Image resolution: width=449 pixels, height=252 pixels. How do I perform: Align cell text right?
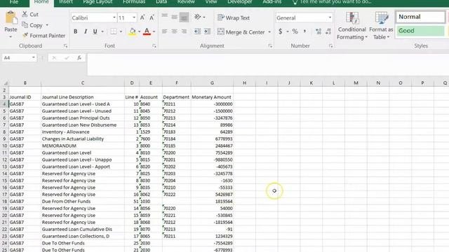(184, 31)
